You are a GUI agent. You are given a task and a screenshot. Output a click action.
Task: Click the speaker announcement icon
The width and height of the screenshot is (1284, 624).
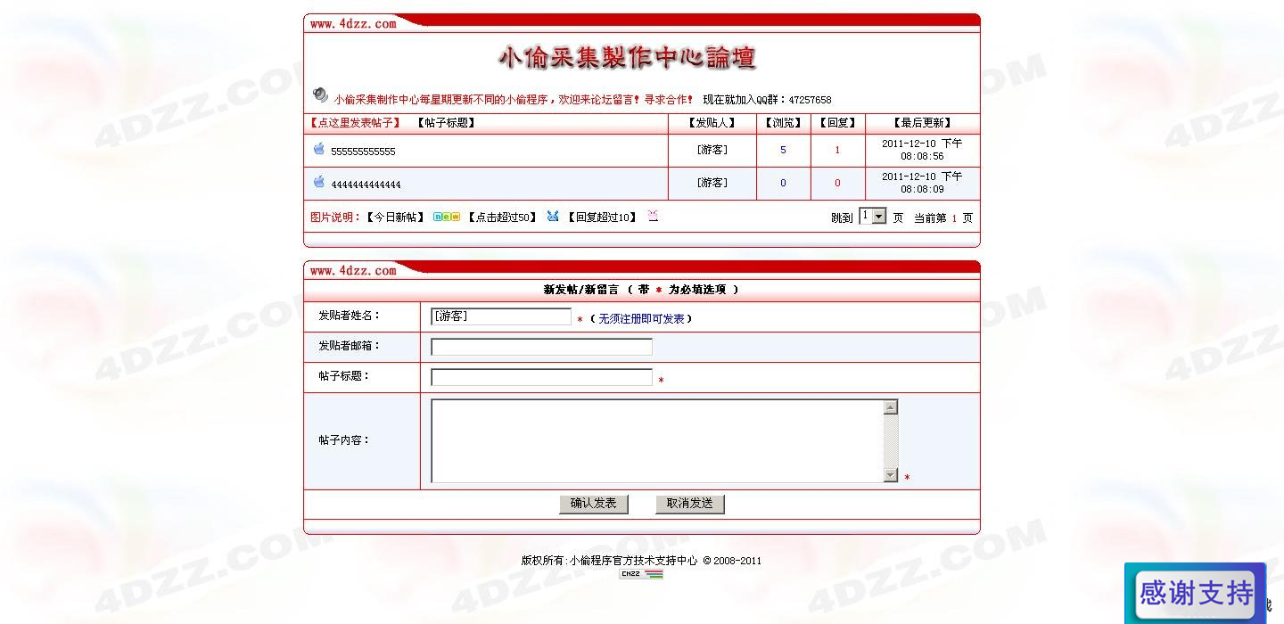click(320, 94)
